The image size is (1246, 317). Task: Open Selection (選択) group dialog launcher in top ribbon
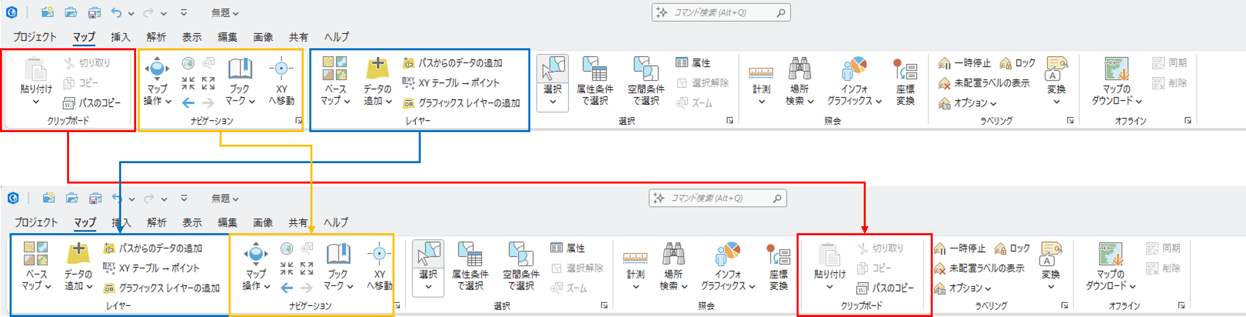[730, 121]
